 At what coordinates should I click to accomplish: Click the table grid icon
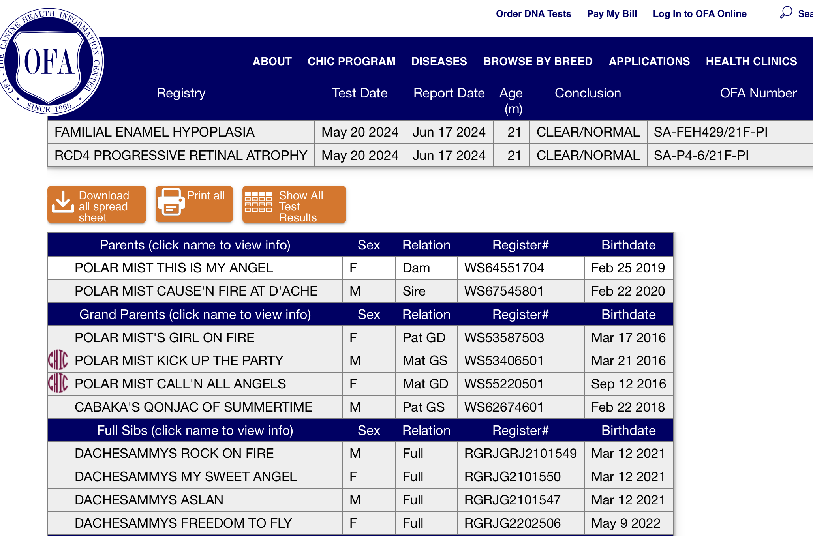tap(258, 202)
